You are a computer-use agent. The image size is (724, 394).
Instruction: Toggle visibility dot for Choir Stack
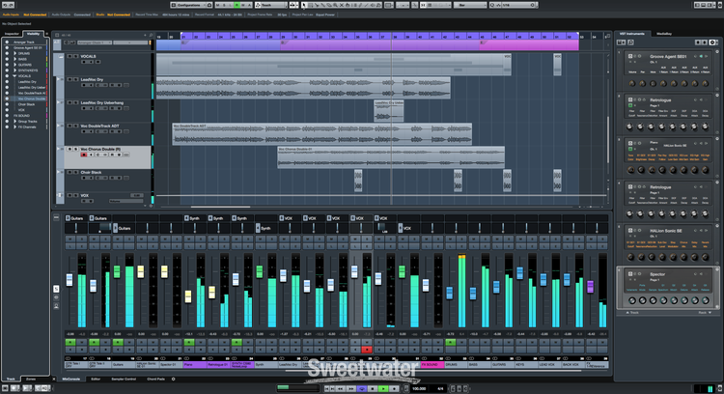pyautogui.click(x=7, y=104)
